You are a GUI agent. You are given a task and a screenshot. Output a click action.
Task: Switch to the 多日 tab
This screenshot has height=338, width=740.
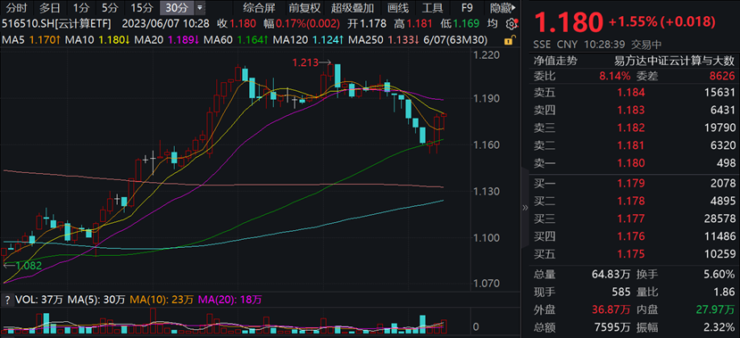click(50, 7)
